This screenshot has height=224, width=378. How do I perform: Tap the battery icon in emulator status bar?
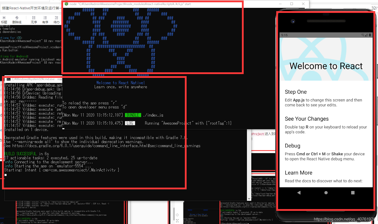point(370,35)
